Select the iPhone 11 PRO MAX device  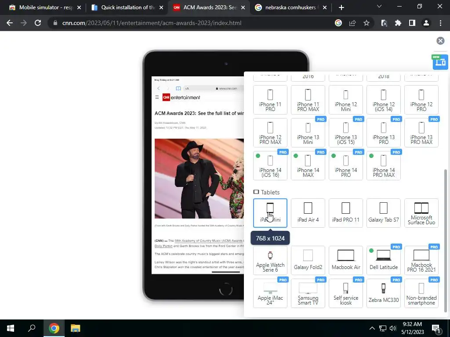click(x=308, y=100)
